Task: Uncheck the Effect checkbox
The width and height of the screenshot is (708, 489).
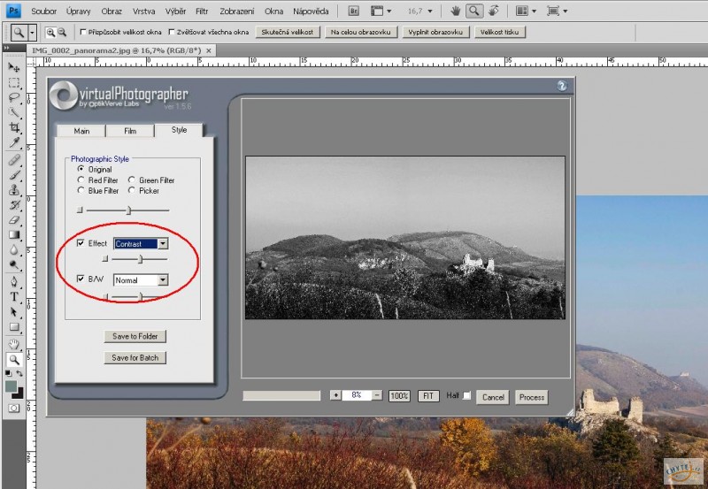Action: point(81,243)
